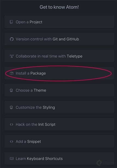
Task: Click the GitHub octocat icon
Action: (12, 39)
